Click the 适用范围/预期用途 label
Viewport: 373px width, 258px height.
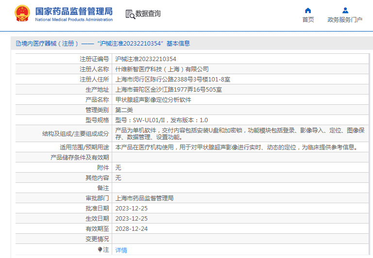84,147
